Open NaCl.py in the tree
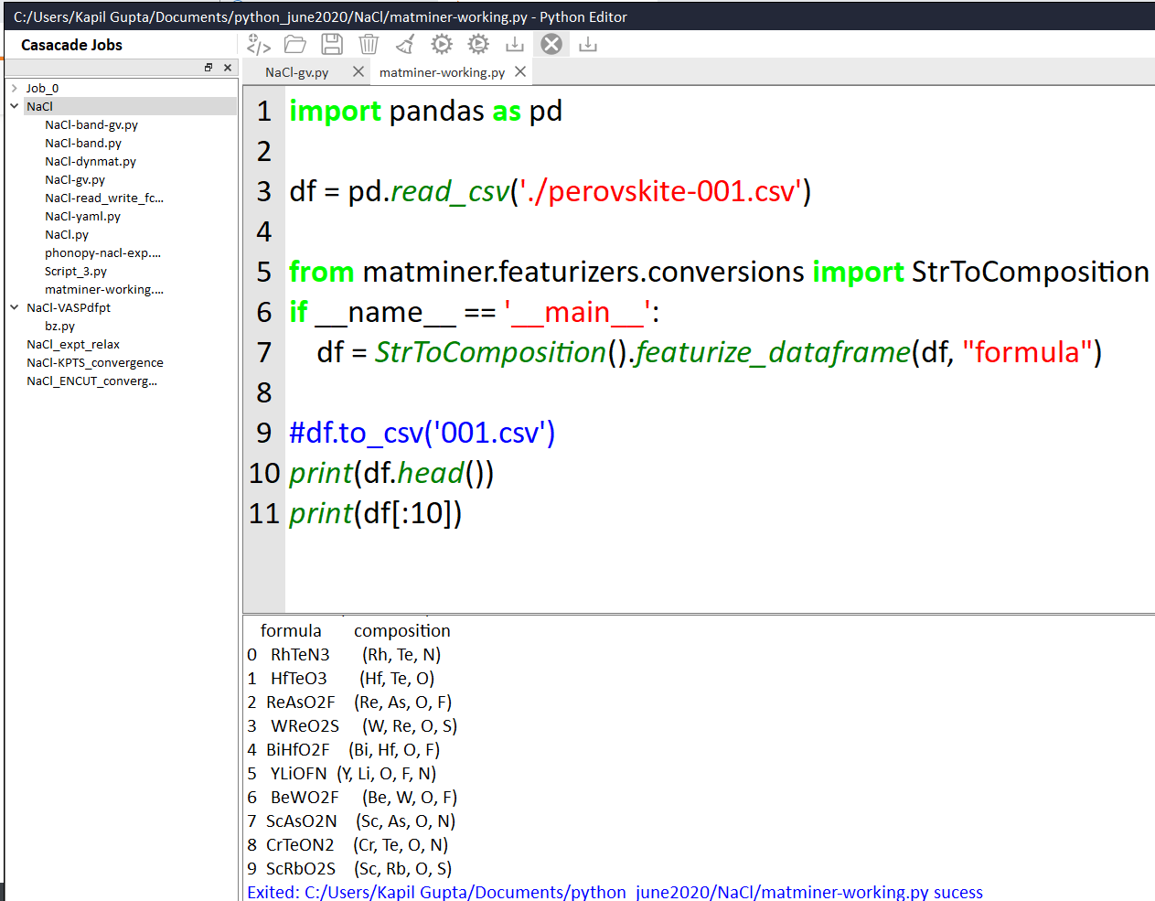 [x=67, y=234]
